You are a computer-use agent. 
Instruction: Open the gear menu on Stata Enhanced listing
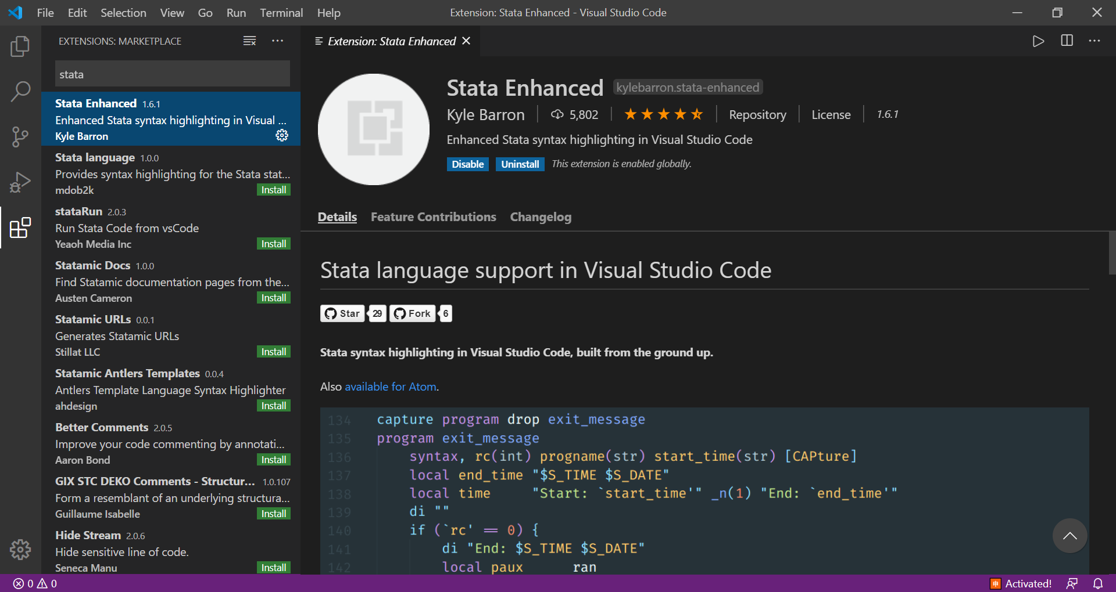click(282, 135)
